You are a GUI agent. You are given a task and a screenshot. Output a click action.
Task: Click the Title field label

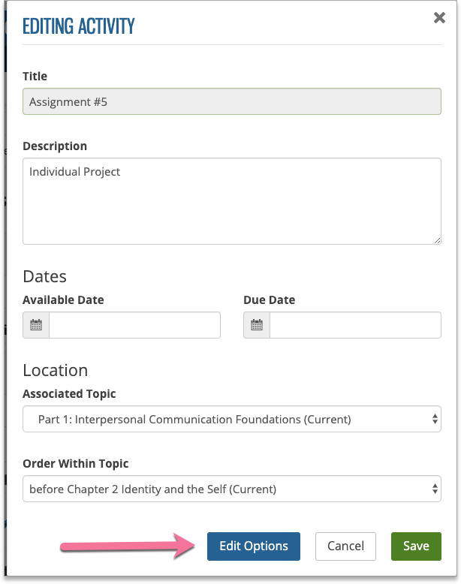click(x=35, y=76)
